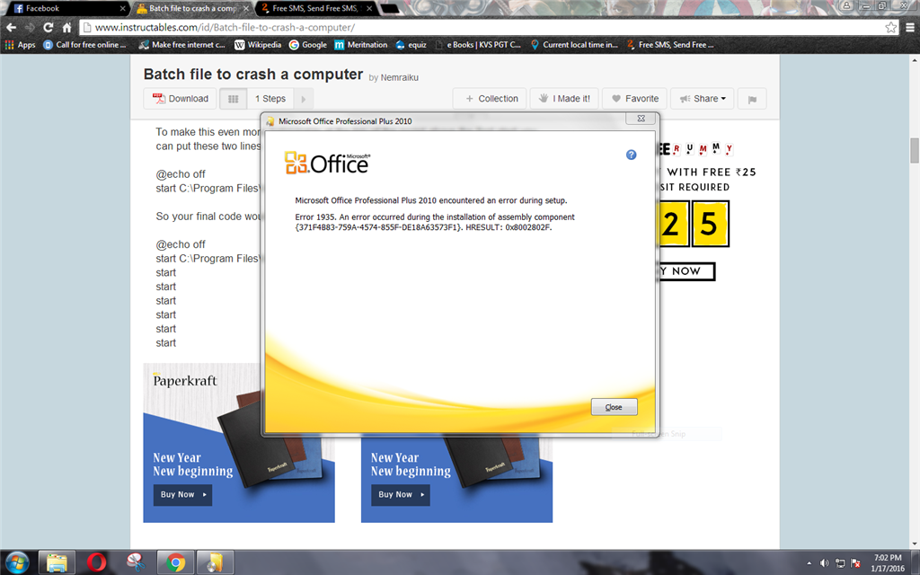
Task: Add instructable to a Collection
Action: [490, 99]
